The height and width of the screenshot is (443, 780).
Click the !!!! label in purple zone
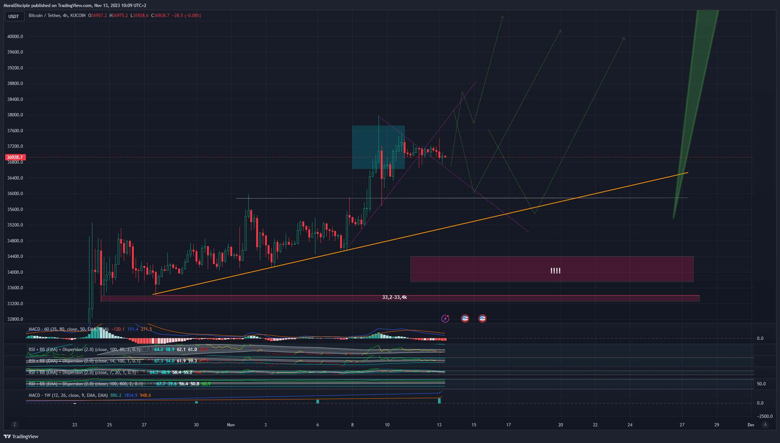pyautogui.click(x=555, y=270)
